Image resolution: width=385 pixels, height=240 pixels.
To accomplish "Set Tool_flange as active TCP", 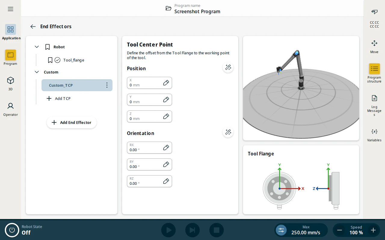I will click(x=57, y=60).
